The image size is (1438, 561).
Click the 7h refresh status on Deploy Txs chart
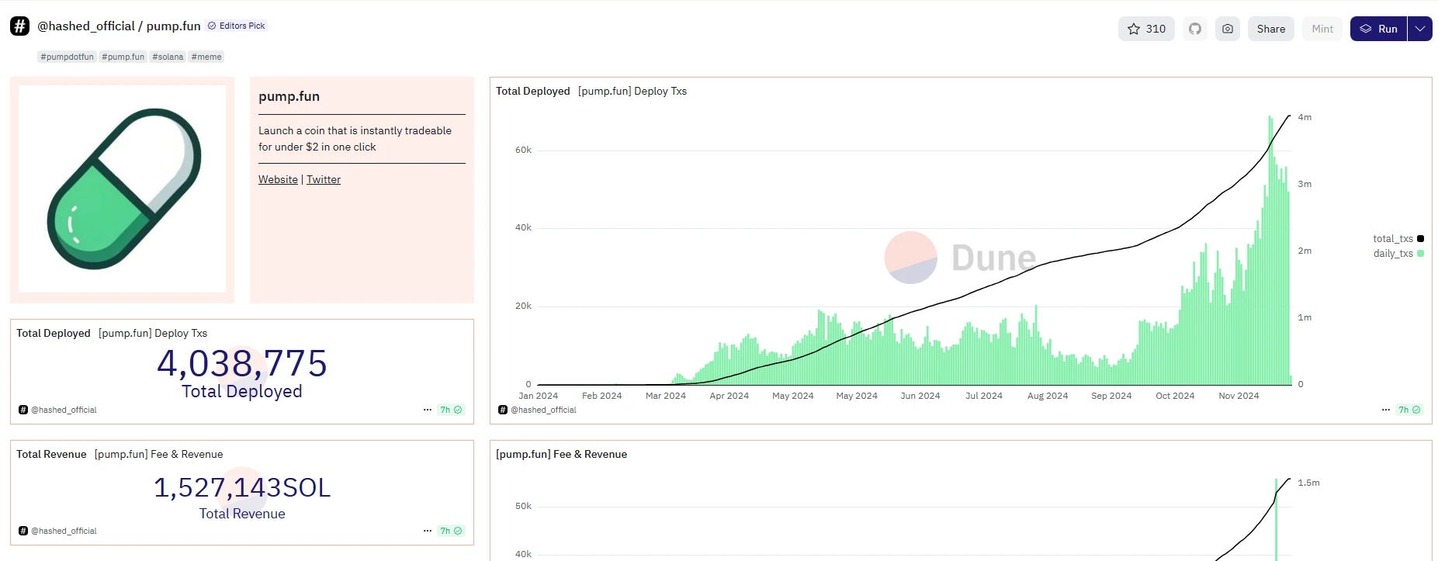(x=1409, y=410)
